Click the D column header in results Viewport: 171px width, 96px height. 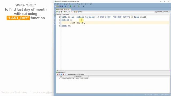[68, 77]
